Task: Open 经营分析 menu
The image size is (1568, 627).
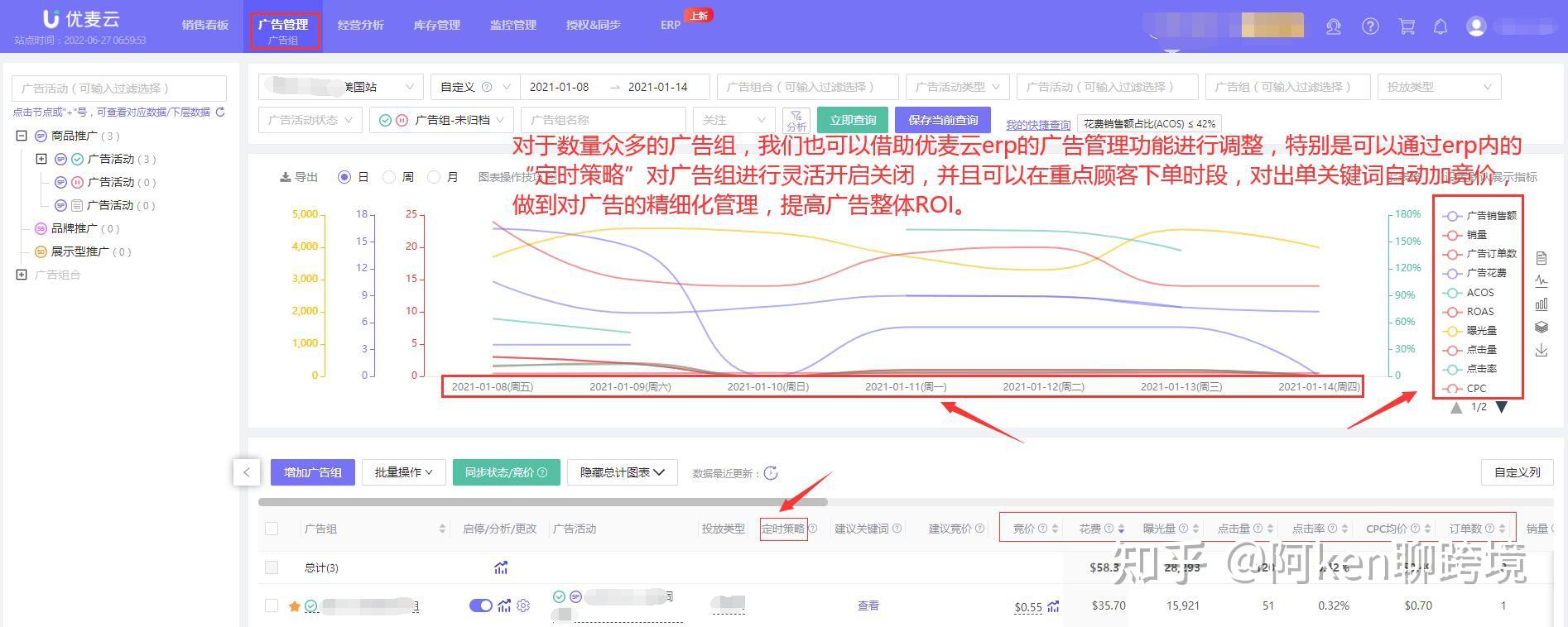Action: click(x=360, y=25)
